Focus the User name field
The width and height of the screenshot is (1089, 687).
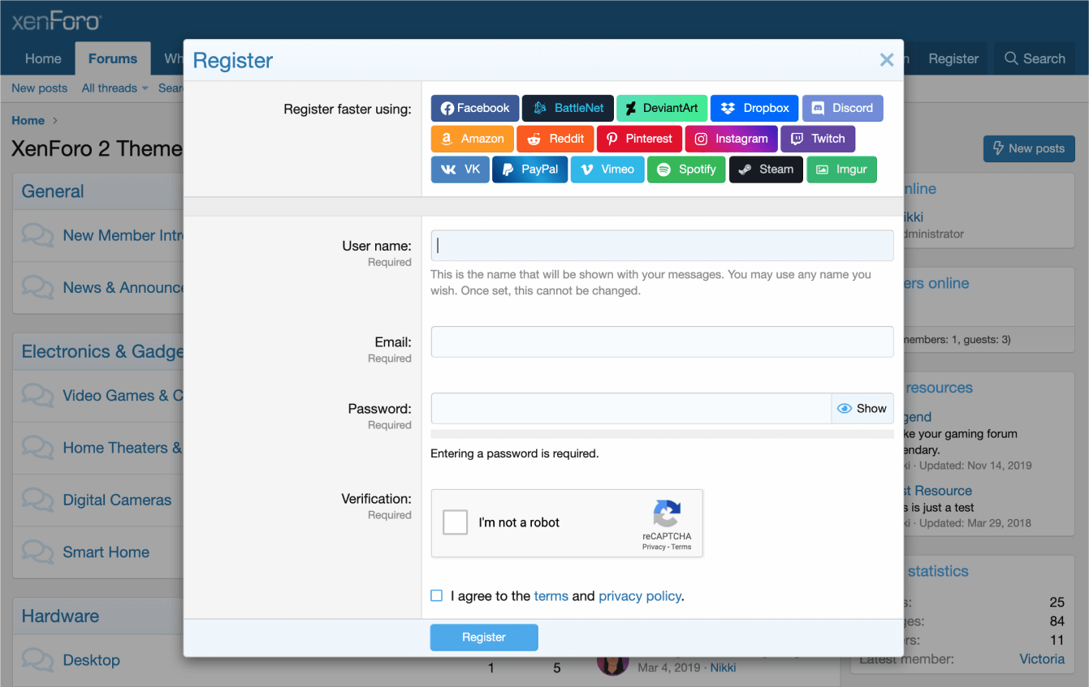[662, 246]
